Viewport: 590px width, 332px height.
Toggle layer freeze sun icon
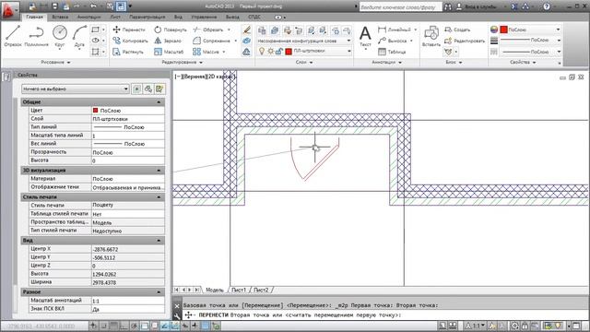[x=270, y=52]
